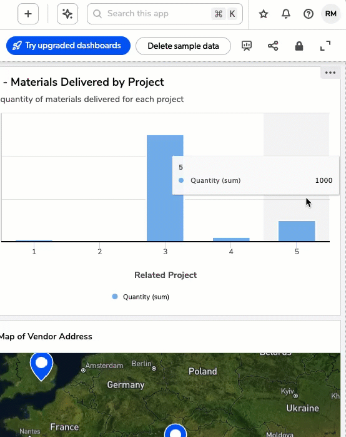The height and width of the screenshot is (437, 346).
Task: Click the share dashboard icon
Action: [x=273, y=46]
